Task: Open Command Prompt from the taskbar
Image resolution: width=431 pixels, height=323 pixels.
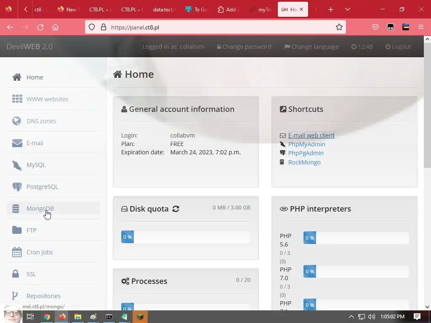Action: tap(109, 317)
